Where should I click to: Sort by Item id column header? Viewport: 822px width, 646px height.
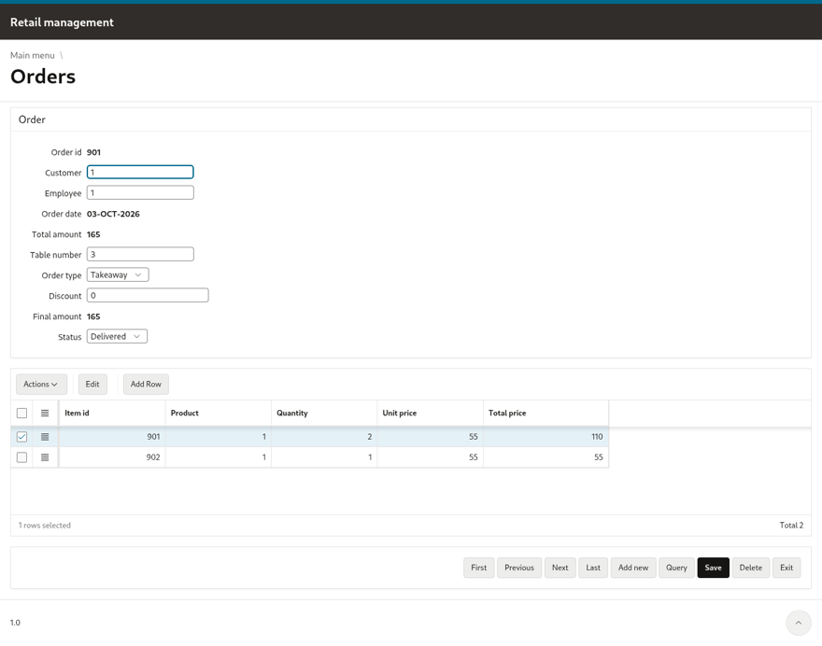(x=112, y=414)
